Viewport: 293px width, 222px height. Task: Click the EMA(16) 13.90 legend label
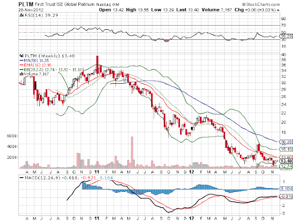tap(38, 65)
